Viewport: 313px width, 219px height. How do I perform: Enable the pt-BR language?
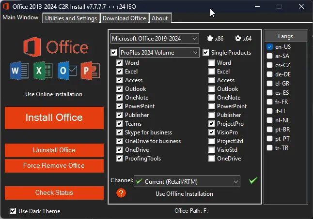point(269,130)
